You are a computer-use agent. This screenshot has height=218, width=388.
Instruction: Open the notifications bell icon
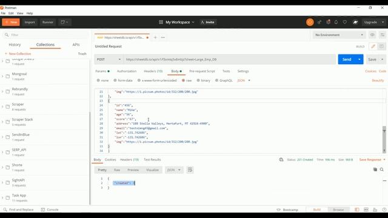point(336,22)
